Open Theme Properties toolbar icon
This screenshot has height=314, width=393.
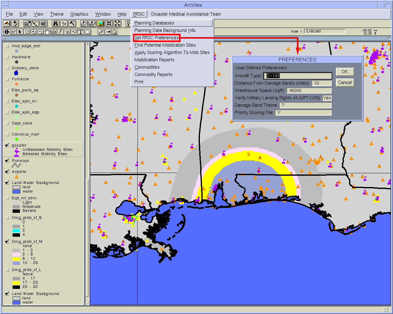27,24
